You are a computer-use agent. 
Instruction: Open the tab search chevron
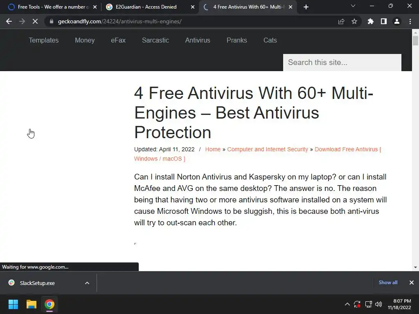(x=353, y=6)
